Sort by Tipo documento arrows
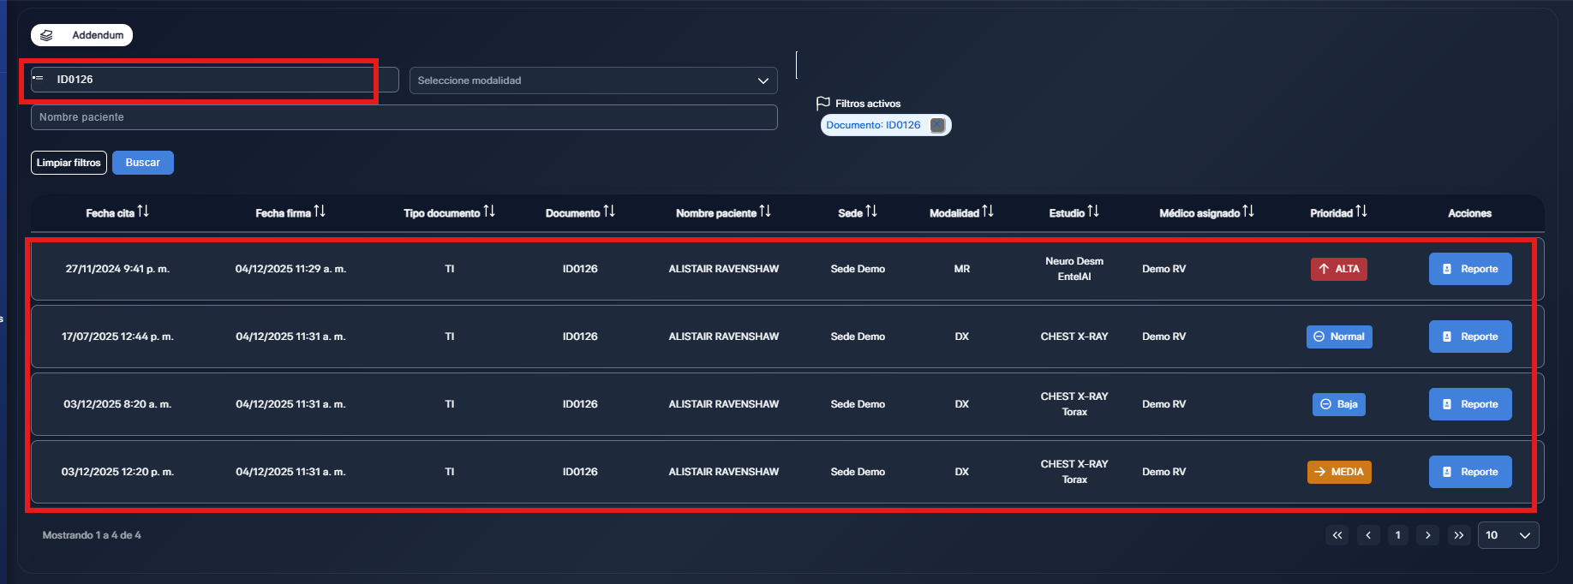Viewport: 1573px width, 584px height. click(x=489, y=212)
